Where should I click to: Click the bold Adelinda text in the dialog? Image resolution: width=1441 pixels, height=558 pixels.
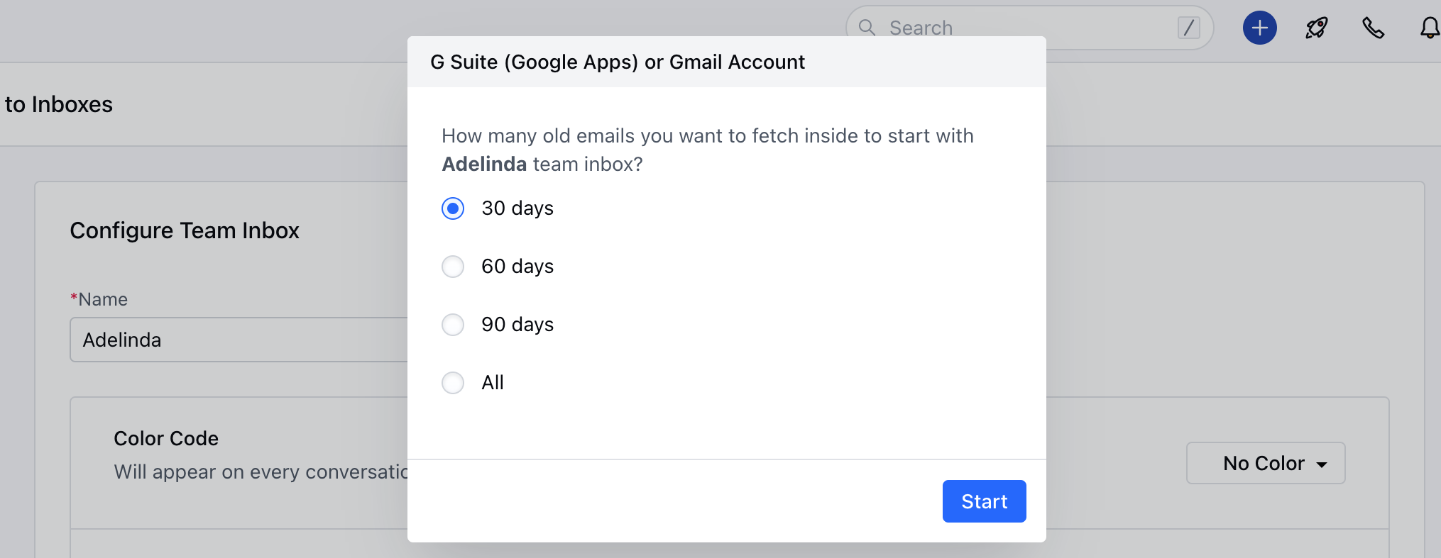(x=484, y=164)
